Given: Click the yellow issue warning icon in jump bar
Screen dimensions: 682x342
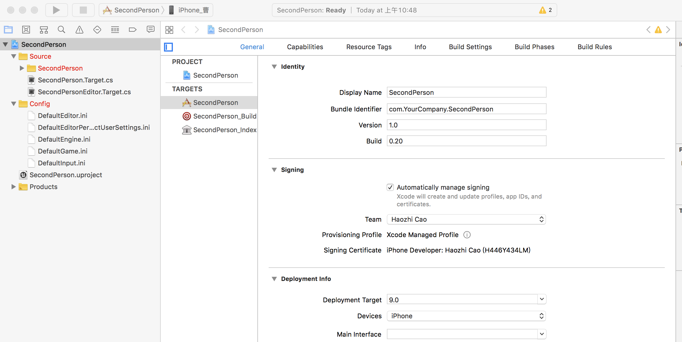Looking at the screenshot, I should [x=658, y=30].
